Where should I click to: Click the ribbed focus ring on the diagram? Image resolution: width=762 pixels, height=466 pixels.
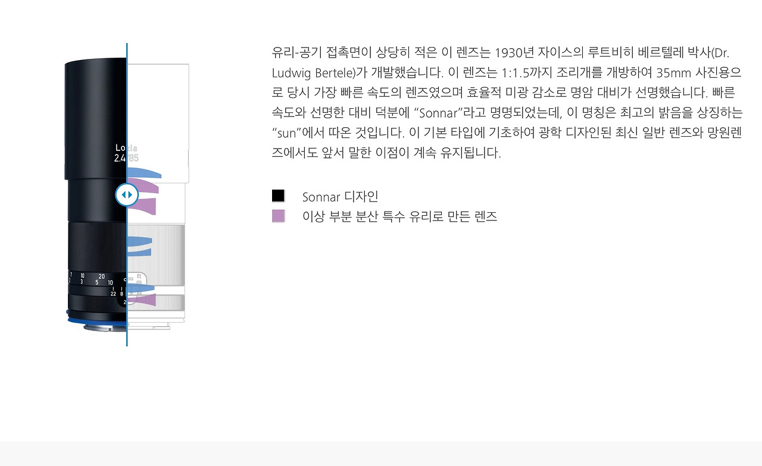(x=156, y=249)
